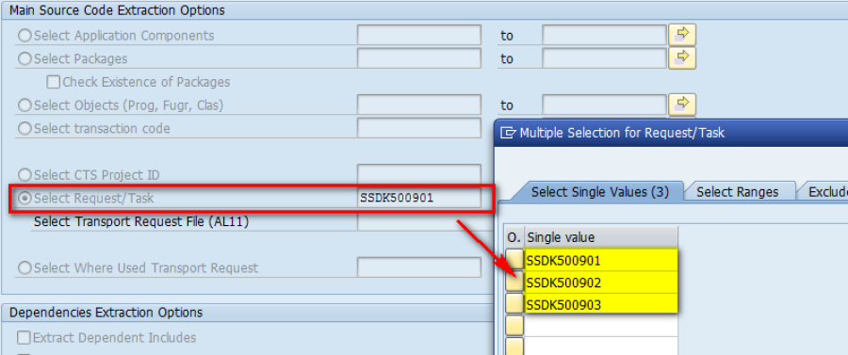The image size is (848, 355).
Task: Click Application Components upper limit field
Action: pos(604,35)
